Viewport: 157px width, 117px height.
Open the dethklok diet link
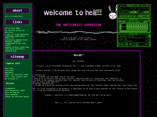[x=11, y=51]
